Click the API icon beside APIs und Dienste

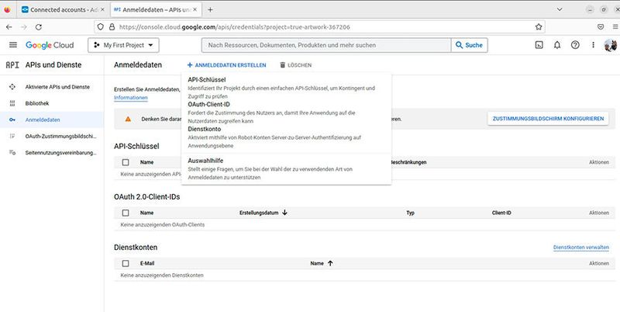12,65
